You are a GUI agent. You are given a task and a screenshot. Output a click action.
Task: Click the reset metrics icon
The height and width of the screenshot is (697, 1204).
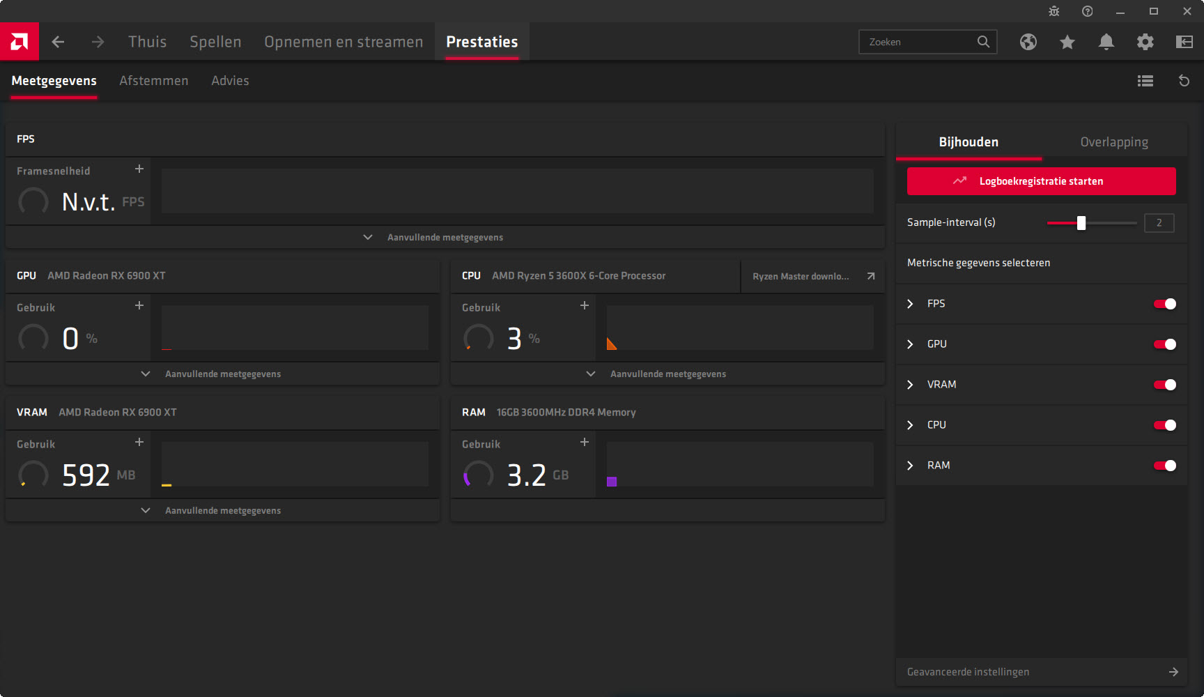click(1183, 81)
